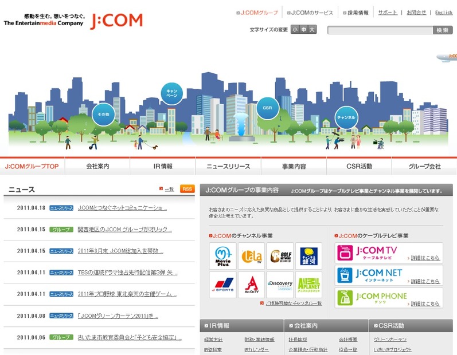This screenshot has width=457, height=355.
Task: Open the IRカレンダー link
Action: coord(256,349)
